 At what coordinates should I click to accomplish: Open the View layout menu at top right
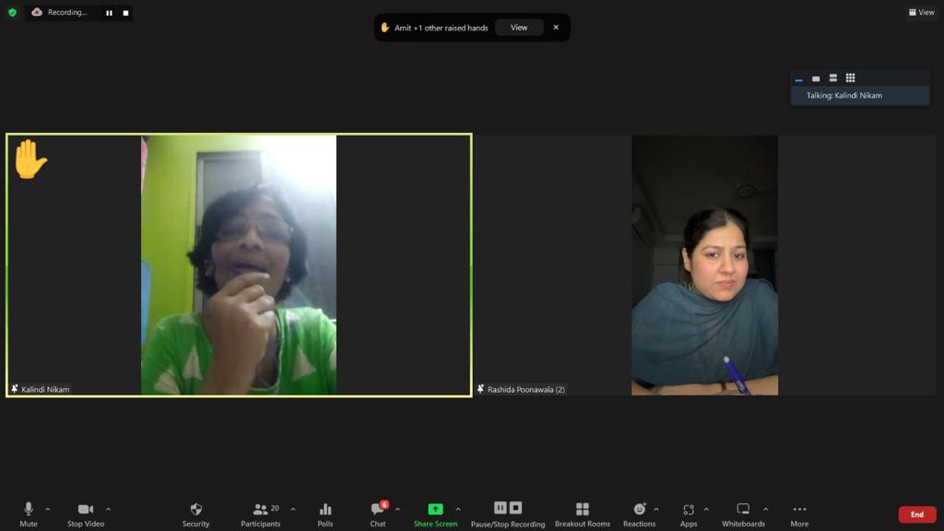pyautogui.click(x=922, y=12)
